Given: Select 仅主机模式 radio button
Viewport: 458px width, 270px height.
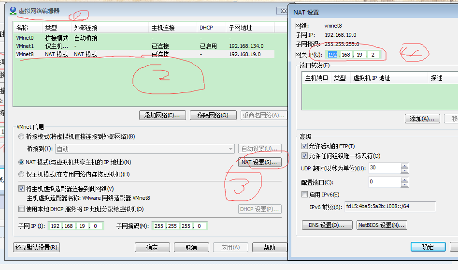Looking at the screenshot, I should 21,174.
